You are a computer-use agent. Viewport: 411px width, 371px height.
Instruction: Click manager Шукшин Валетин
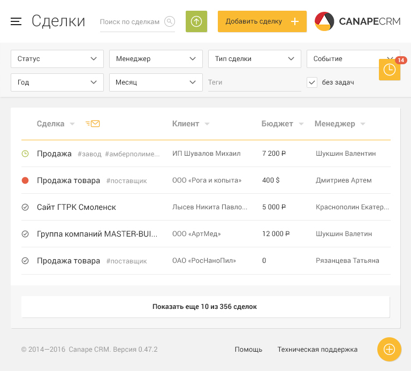(344, 233)
